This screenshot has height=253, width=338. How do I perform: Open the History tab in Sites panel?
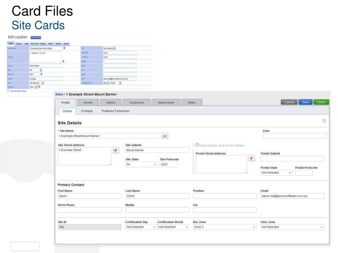[x=111, y=103]
